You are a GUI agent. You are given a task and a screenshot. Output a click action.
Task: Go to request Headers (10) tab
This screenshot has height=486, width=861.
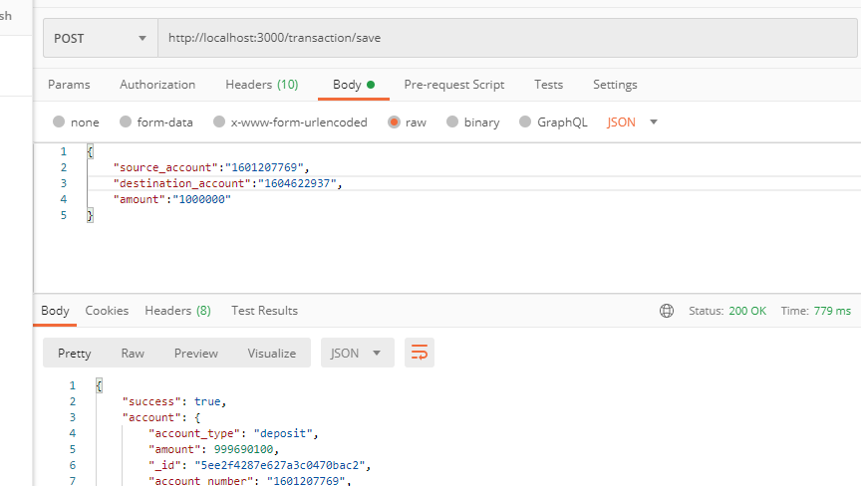[261, 85]
